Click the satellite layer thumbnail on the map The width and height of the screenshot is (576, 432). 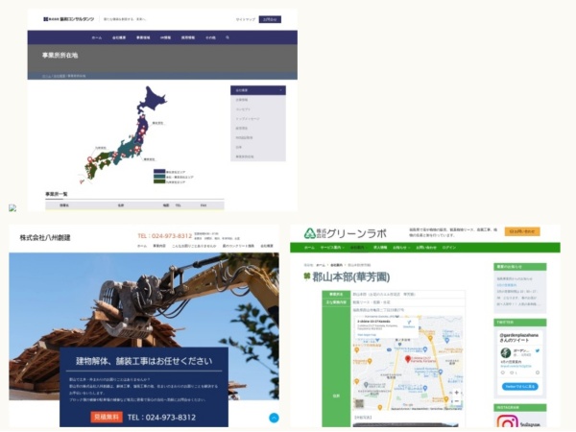pos(359,403)
